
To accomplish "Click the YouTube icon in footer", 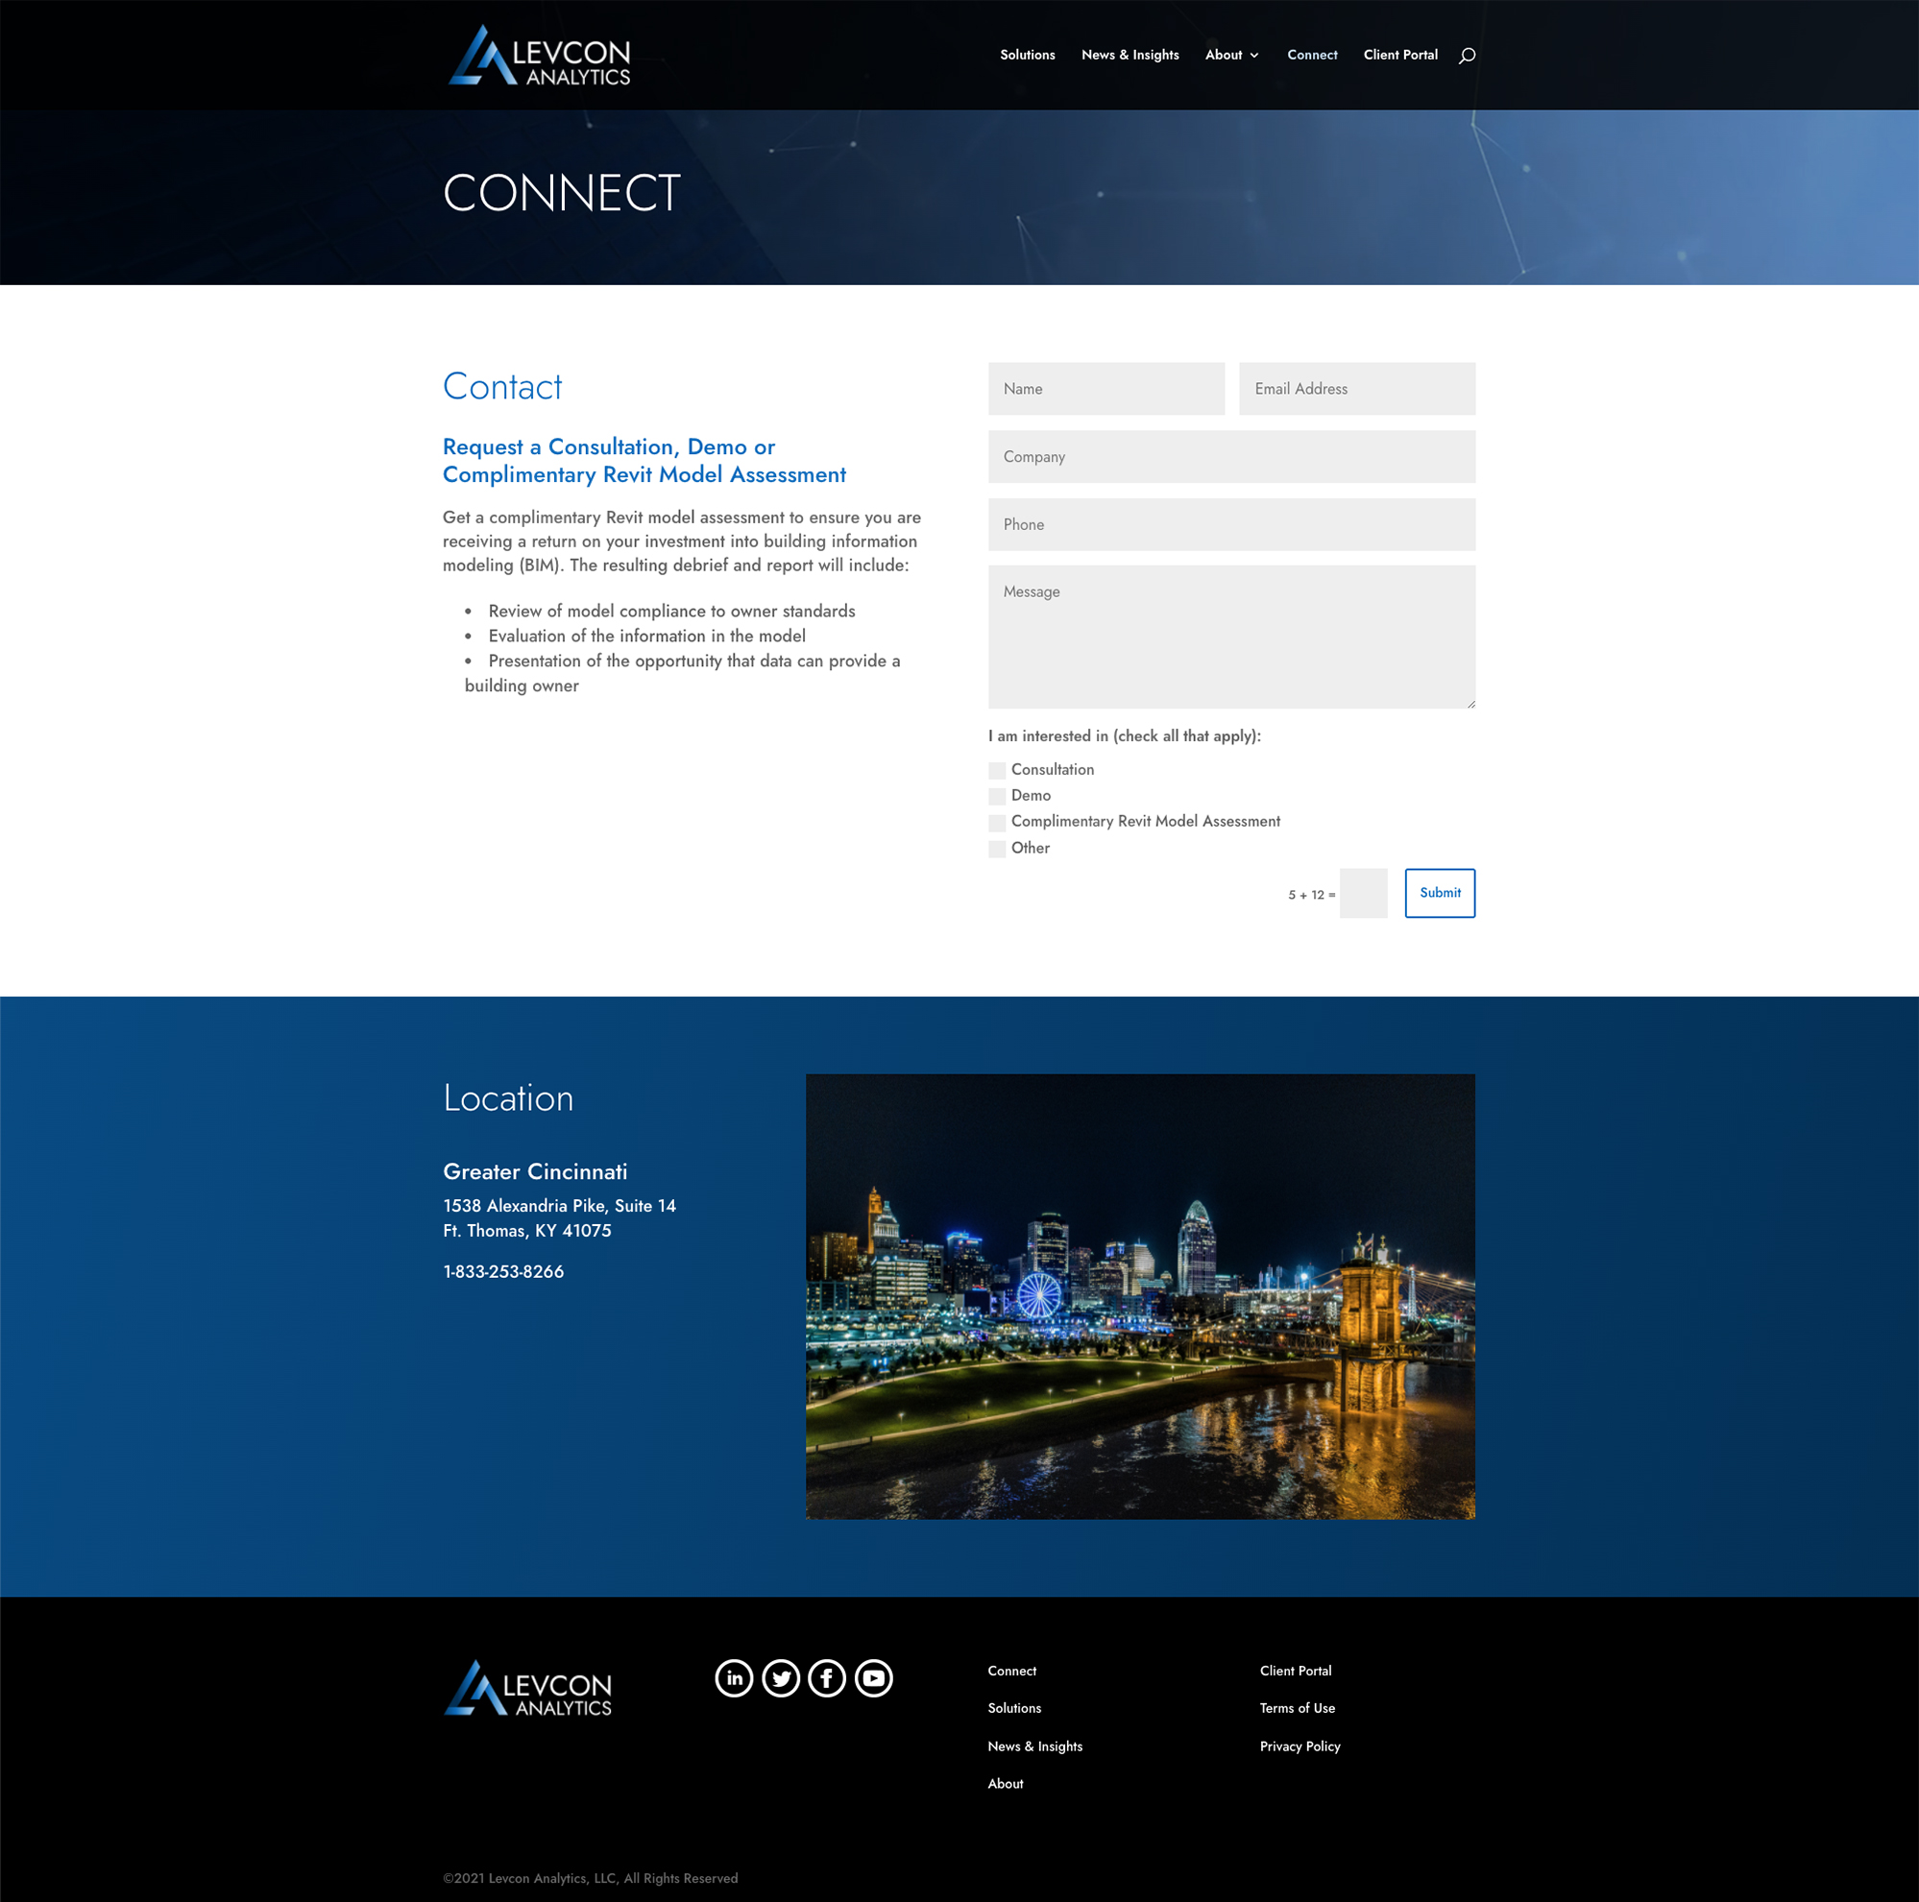I will tap(877, 1677).
